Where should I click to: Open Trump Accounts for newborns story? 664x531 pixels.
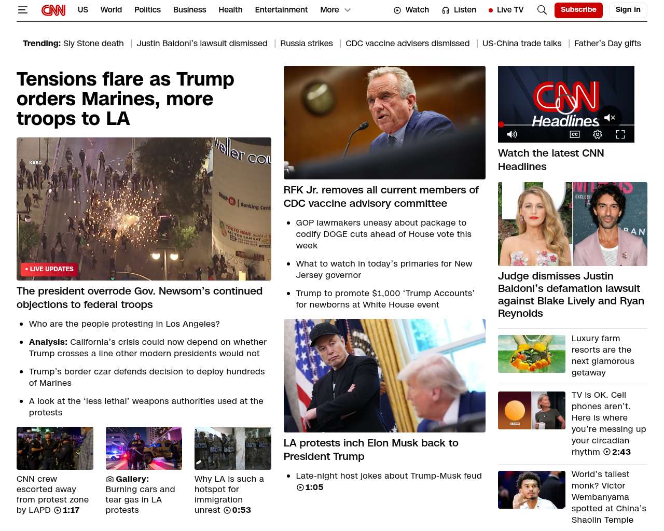(x=385, y=299)
